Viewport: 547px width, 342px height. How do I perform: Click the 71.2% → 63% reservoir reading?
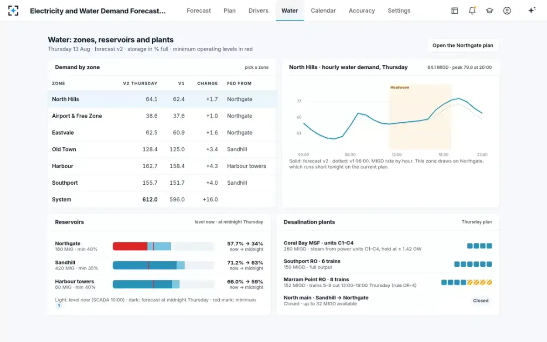245,263
